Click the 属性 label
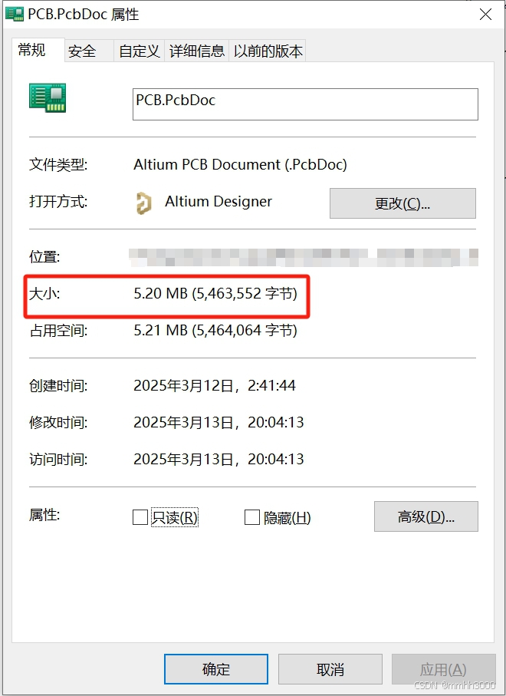Image resolution: width=506 pixels, height=696 pixels. [44, 515]
